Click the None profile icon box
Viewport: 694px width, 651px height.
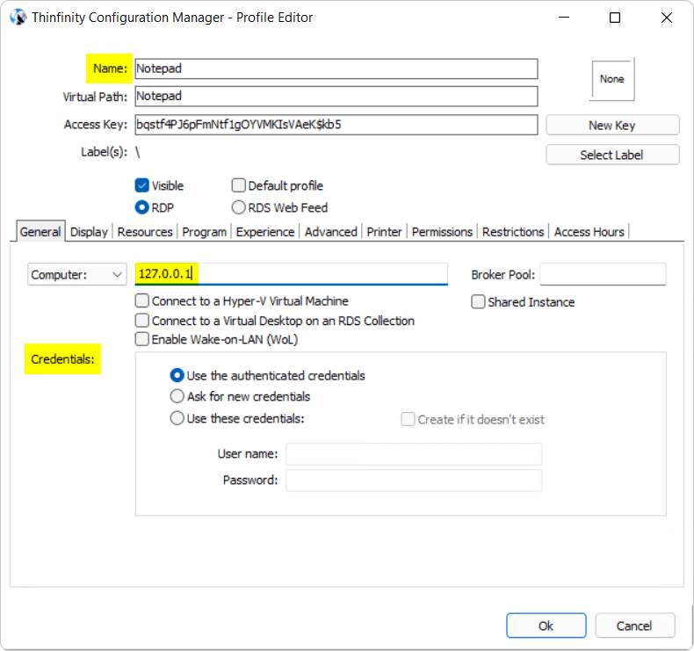[x=611, y=80]
